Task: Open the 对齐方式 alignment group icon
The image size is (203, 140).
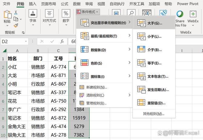Action: click(49, 13)
